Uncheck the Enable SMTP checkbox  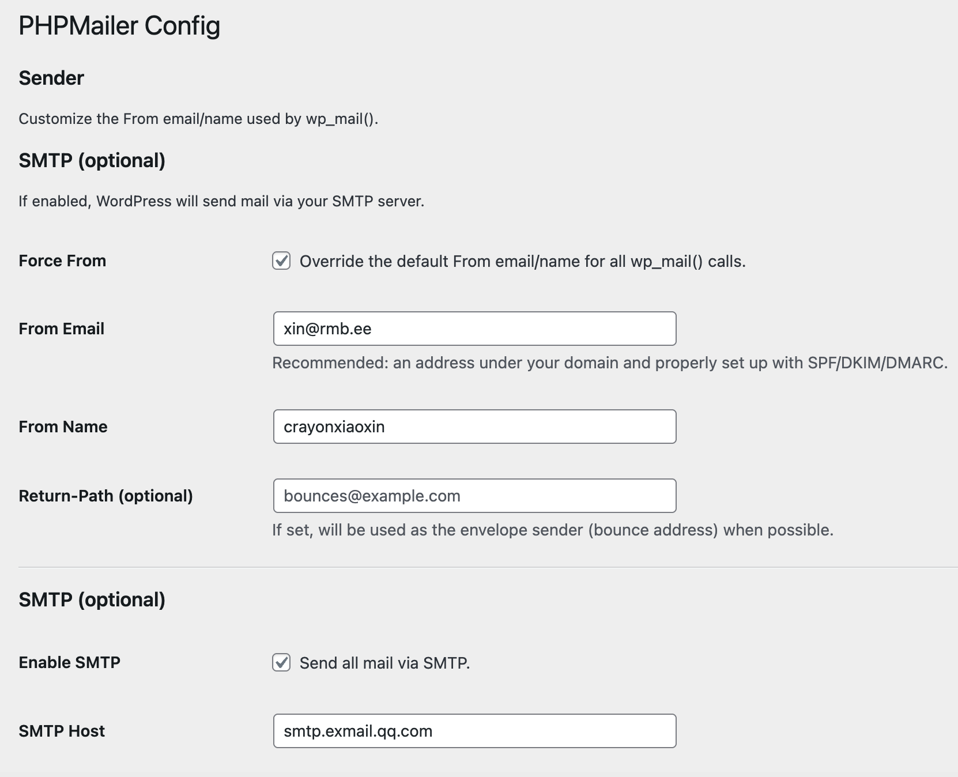[281, 663]
